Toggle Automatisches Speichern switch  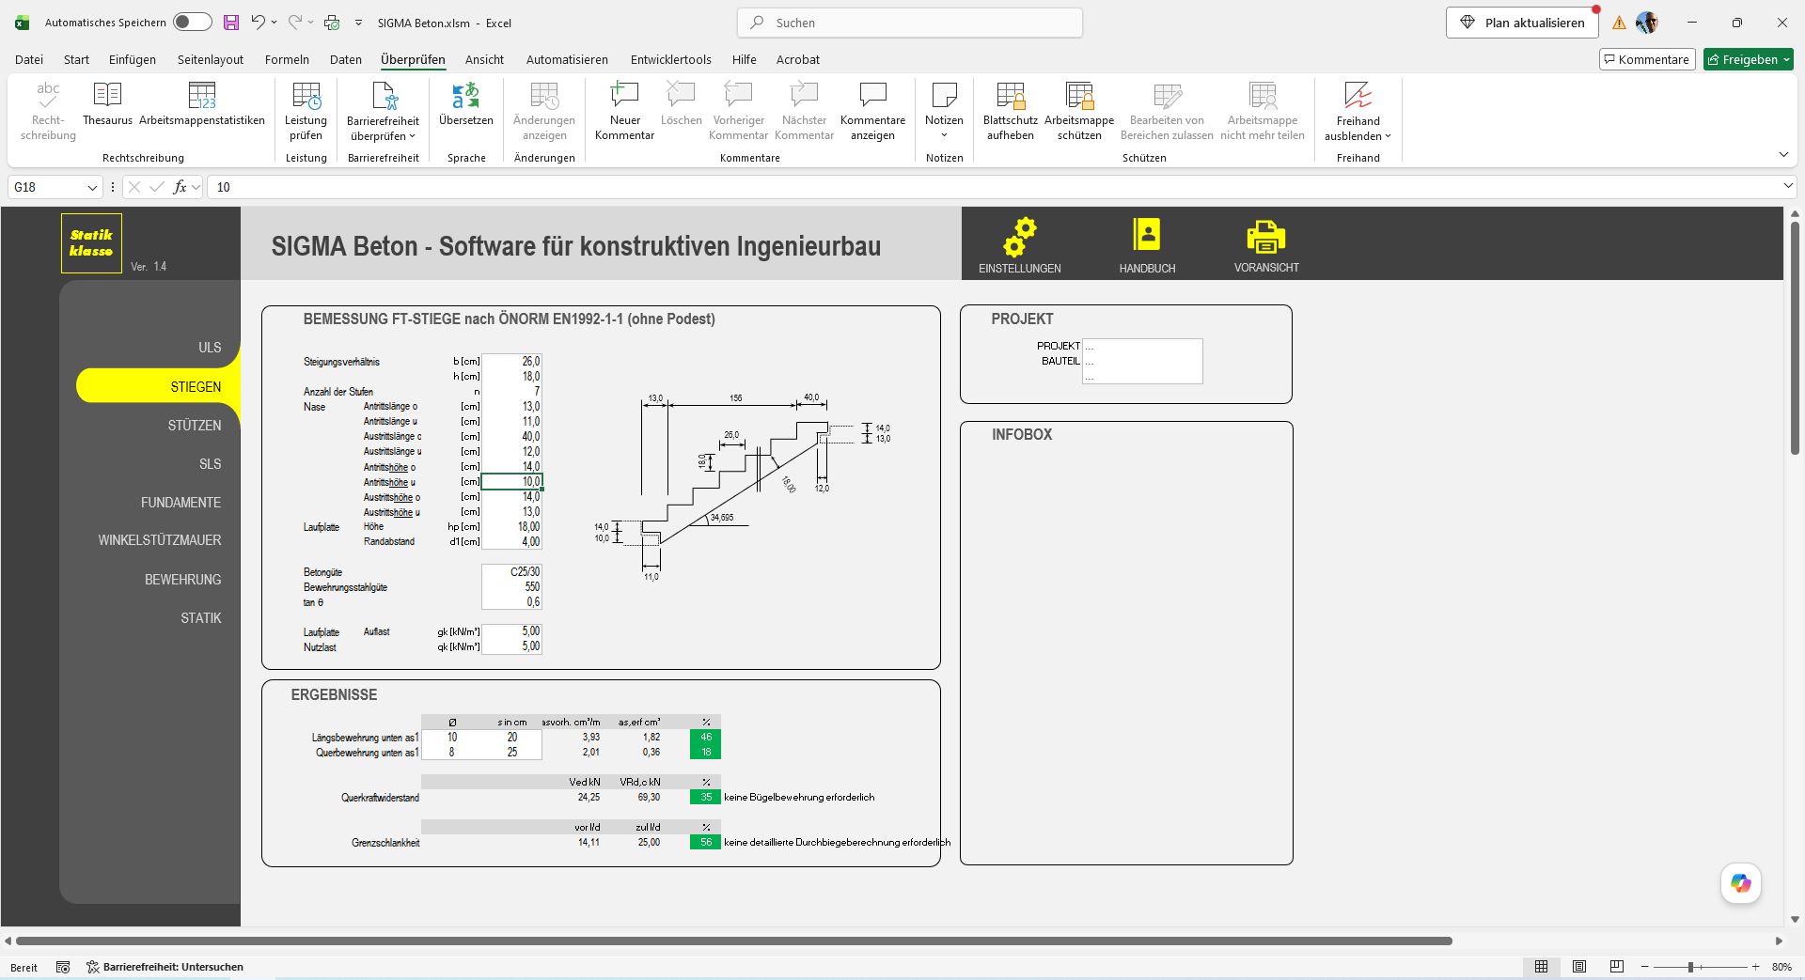click(193, 23)
